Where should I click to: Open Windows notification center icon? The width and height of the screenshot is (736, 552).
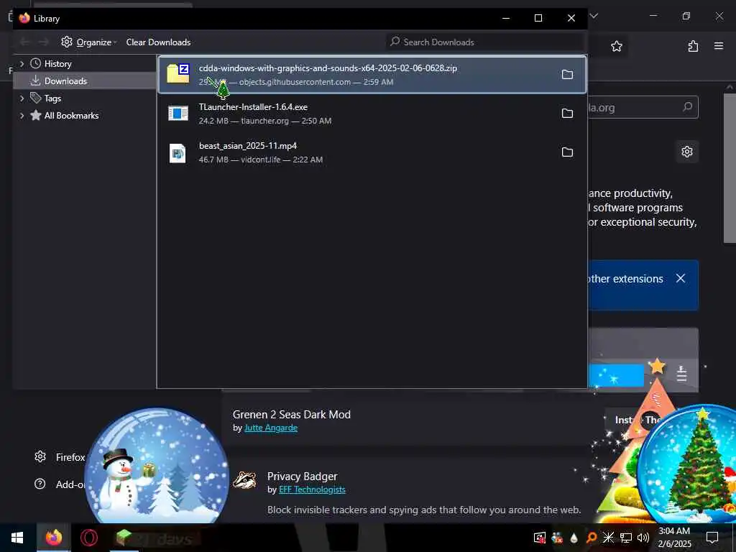click(712, 538)
